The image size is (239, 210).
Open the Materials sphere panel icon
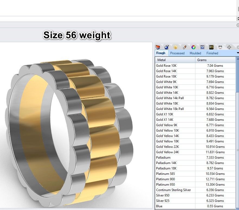[x=167, y=47]
